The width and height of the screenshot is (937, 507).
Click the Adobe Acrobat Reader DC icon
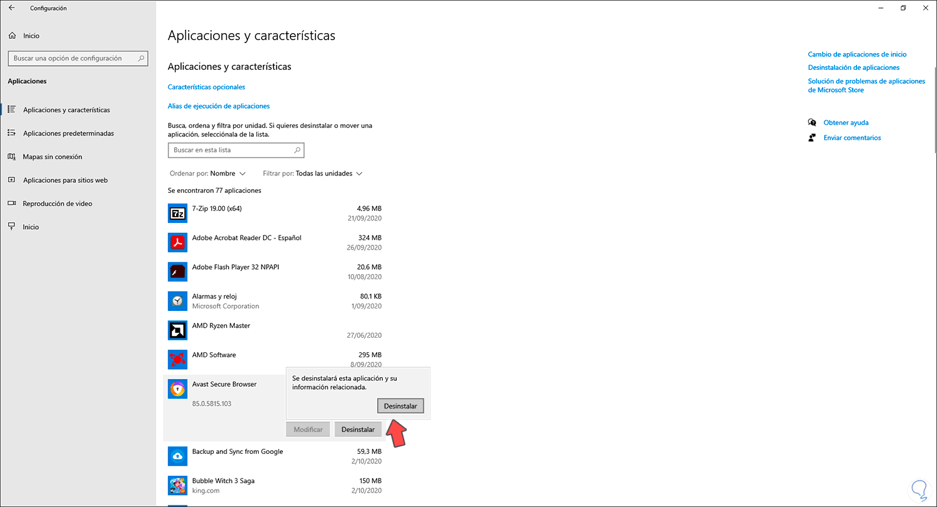coord(177,242)
